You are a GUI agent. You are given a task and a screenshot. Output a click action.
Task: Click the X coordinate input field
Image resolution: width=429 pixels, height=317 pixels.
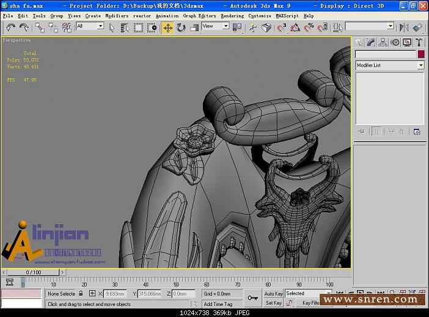coord(115,294)
